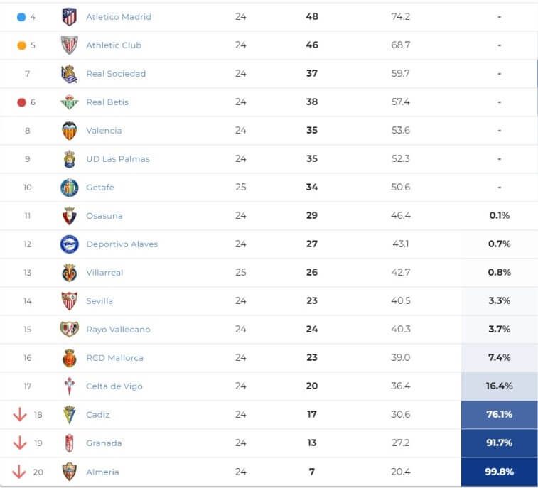
Task: Click the Getafe blue crest icon
Action: pyautogui.click(x=69, y=188)
